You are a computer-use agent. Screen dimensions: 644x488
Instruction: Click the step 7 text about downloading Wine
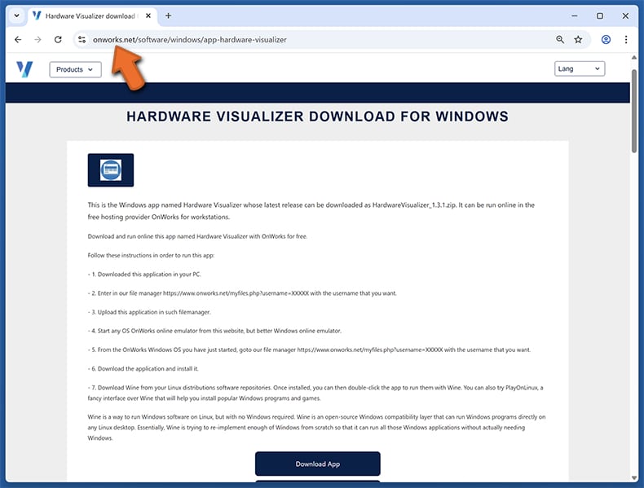click(315, 393)
